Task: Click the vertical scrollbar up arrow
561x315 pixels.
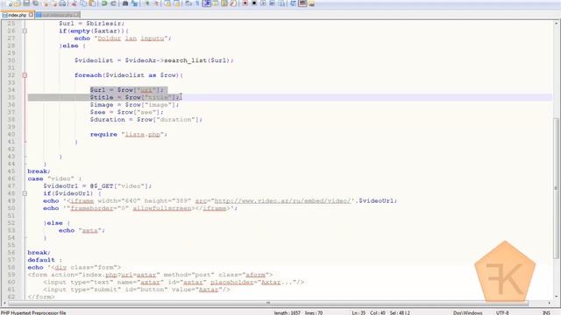Action: click(557, 24)
